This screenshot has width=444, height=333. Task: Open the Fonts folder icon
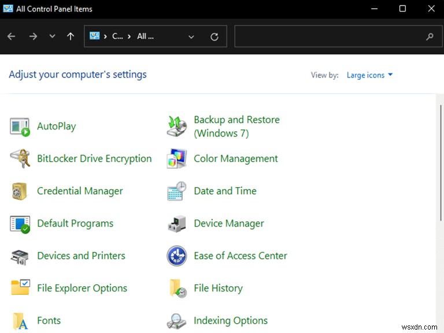(20, 321)
